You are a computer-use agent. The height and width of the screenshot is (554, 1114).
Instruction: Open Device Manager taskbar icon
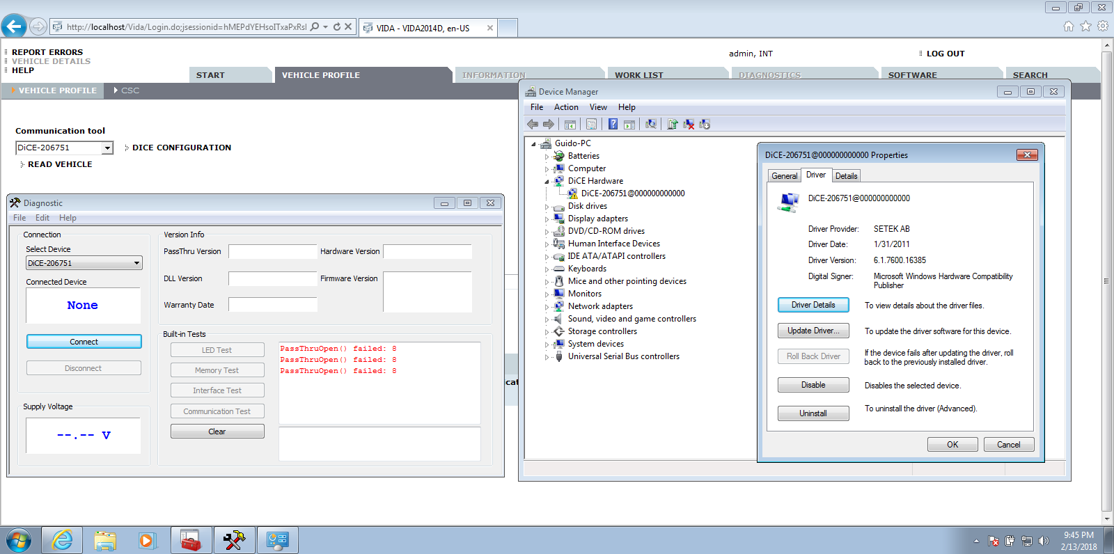pos(278,540)
